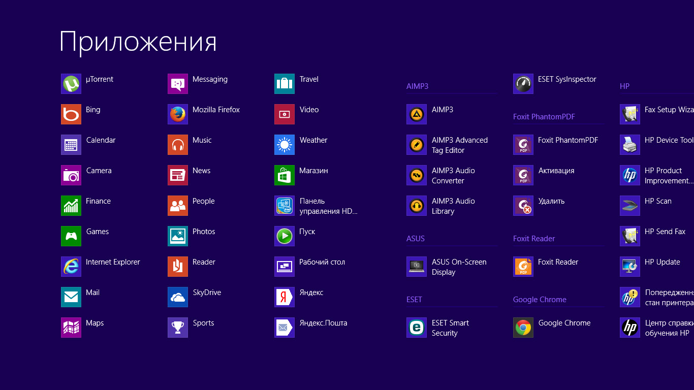
Task: Click the Internet Explorer text label
Action: point(113,262)
